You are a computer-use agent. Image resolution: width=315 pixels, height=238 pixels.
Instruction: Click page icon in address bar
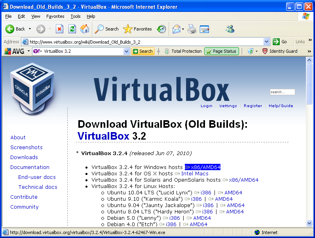click(x=25, y=42)
